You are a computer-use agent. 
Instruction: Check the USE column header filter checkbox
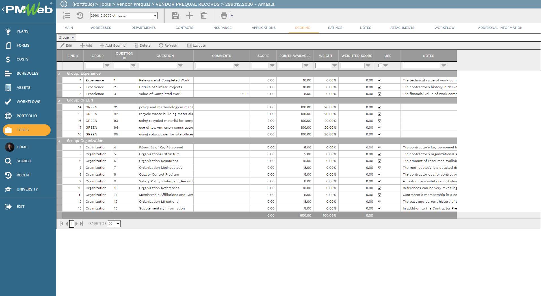380,65
